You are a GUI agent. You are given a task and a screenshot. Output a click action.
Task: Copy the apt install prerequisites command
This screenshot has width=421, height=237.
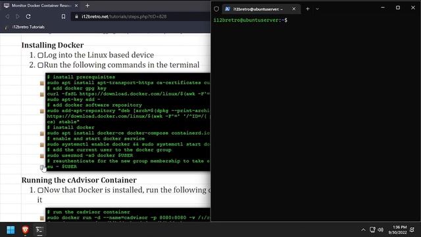coord(42,83)
